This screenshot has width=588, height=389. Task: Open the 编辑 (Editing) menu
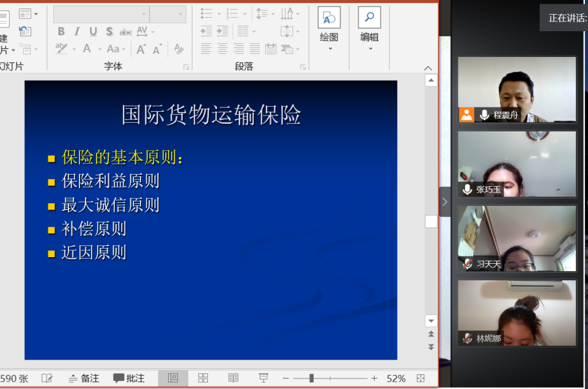(x=369, y=29)
